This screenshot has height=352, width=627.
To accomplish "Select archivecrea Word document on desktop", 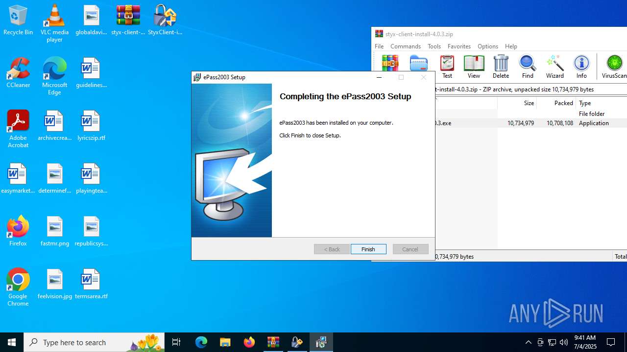I will [54, 126].
